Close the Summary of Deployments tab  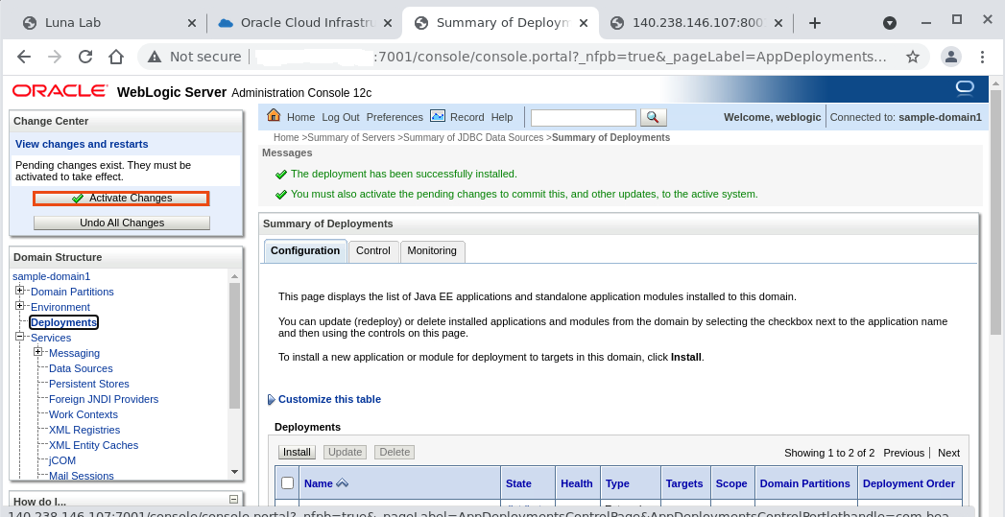point(584,23)
